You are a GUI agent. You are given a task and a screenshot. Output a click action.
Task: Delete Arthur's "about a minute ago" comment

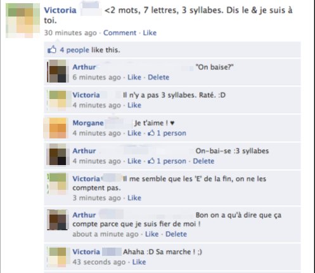pos(176,234)
